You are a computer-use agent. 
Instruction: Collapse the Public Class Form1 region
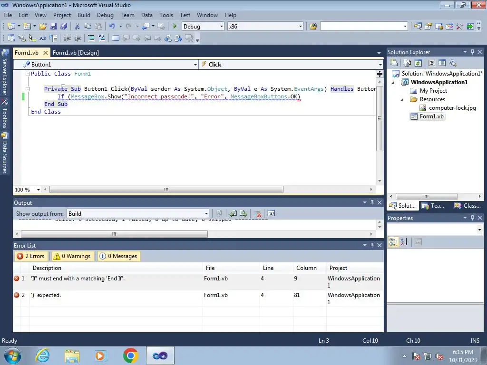pos(28,74)
